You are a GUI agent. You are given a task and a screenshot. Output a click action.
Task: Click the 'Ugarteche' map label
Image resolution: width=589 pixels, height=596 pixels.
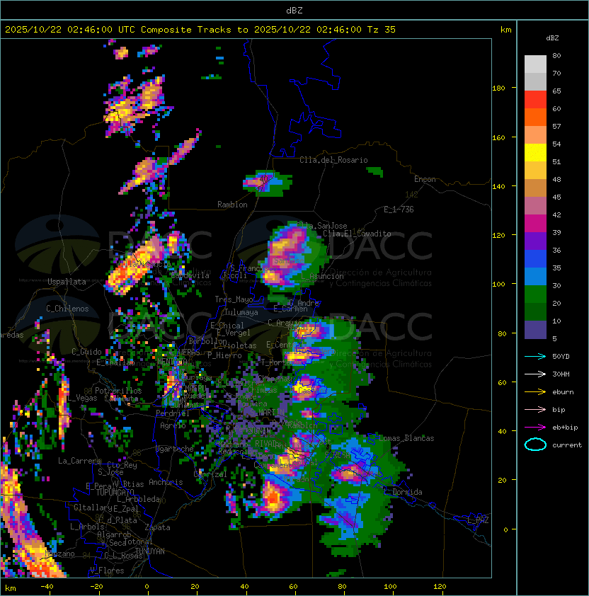(175, 449)
